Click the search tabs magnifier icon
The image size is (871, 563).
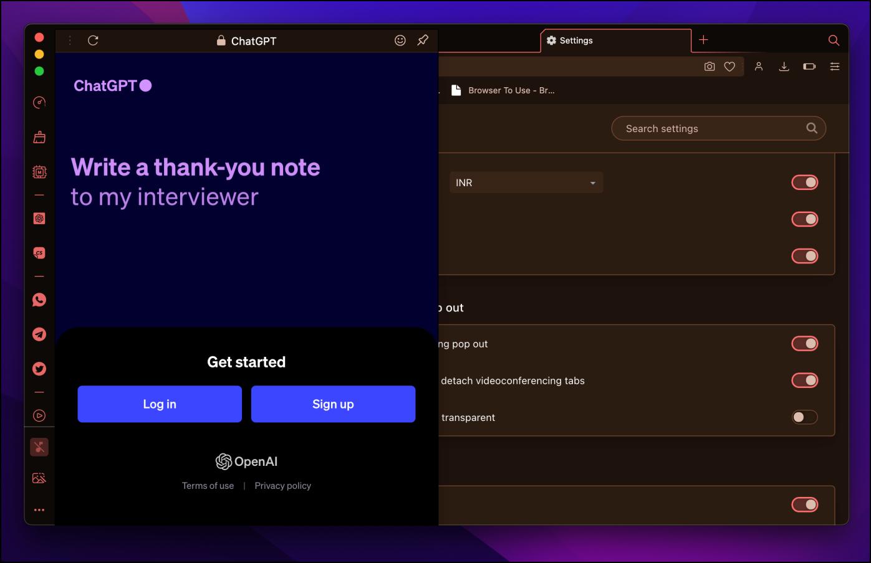[x=834, y=40]
